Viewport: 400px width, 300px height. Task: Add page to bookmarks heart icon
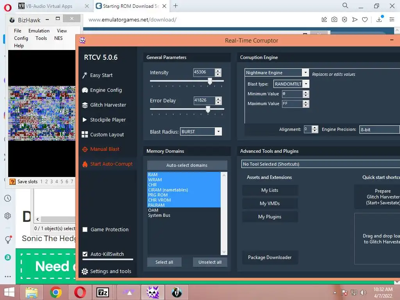(365, 20)
